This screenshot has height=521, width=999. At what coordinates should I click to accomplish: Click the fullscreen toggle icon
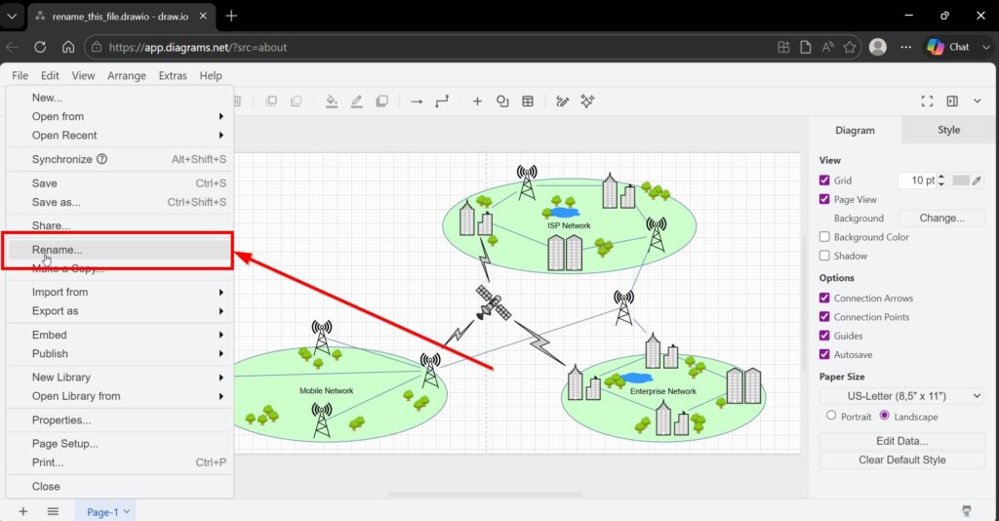pos(927,101)
